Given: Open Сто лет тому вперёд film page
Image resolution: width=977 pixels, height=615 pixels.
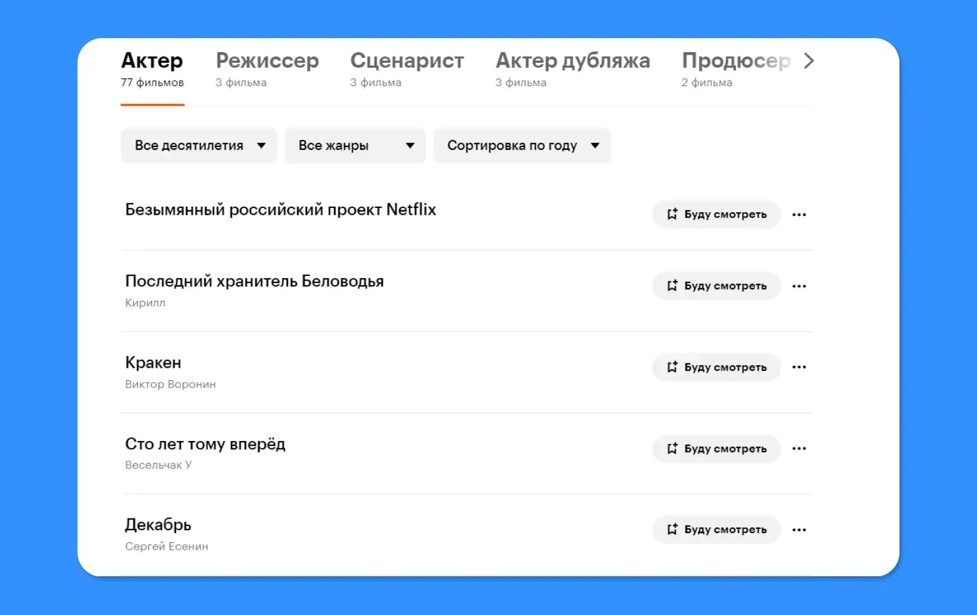Looking at the screenshot, I should coord(205,443).
